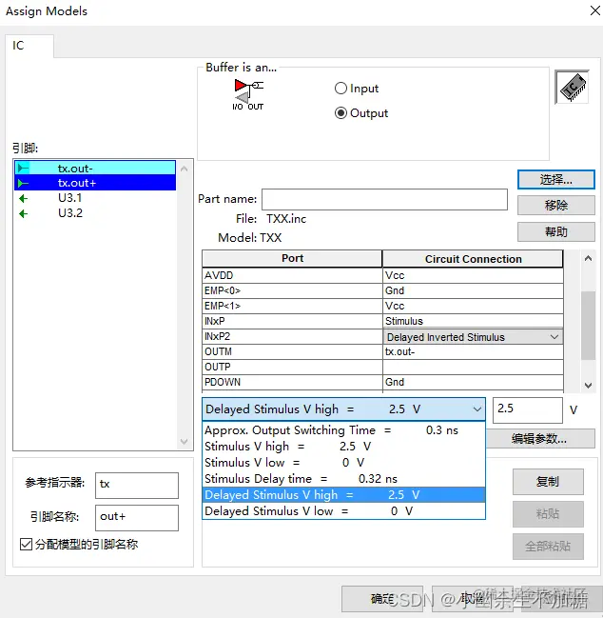Click the 移除 button
The height and width of the screenshot is (618, 603).
(x=555, y=206)
